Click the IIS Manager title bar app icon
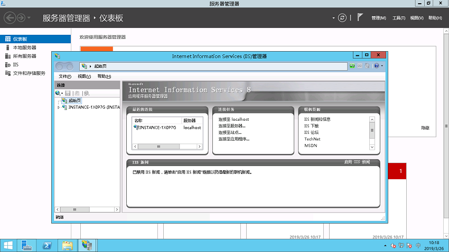Image resolution: width=449 pixels, height=252 pixels. 58,56
